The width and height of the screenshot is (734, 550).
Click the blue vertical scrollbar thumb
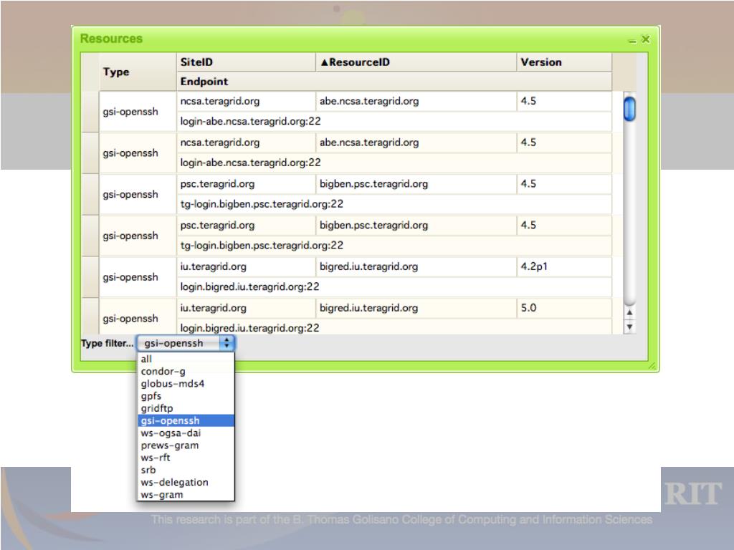(x=629, y=109)
